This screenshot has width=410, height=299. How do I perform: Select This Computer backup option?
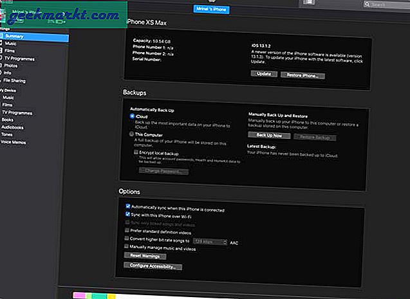coord(133,134)
